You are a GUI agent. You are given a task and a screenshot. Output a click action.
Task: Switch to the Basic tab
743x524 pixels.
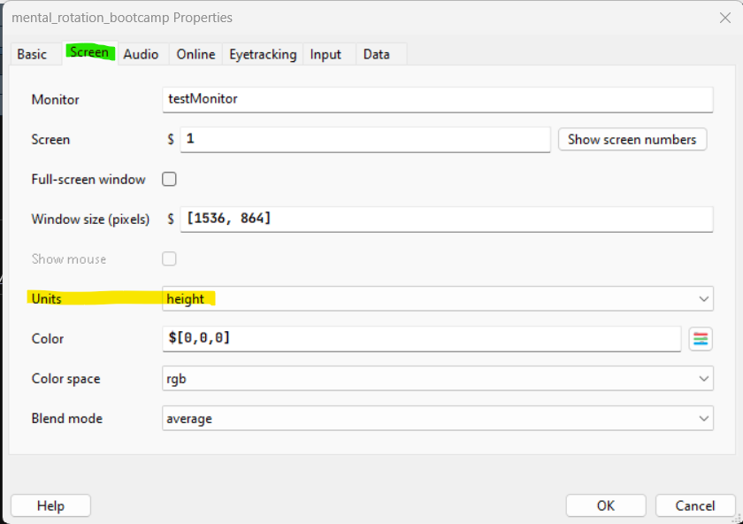33,54
